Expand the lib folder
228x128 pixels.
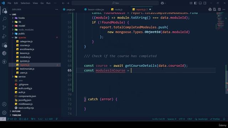click(20, 22)
